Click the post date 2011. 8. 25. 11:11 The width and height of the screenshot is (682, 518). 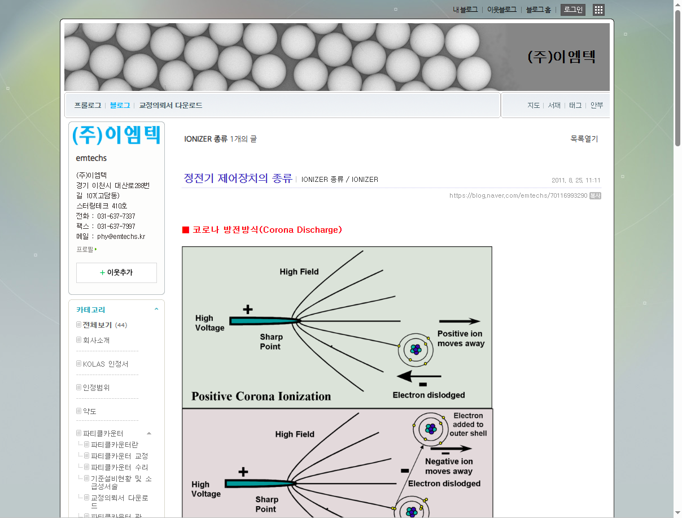(x=576, y=180)
